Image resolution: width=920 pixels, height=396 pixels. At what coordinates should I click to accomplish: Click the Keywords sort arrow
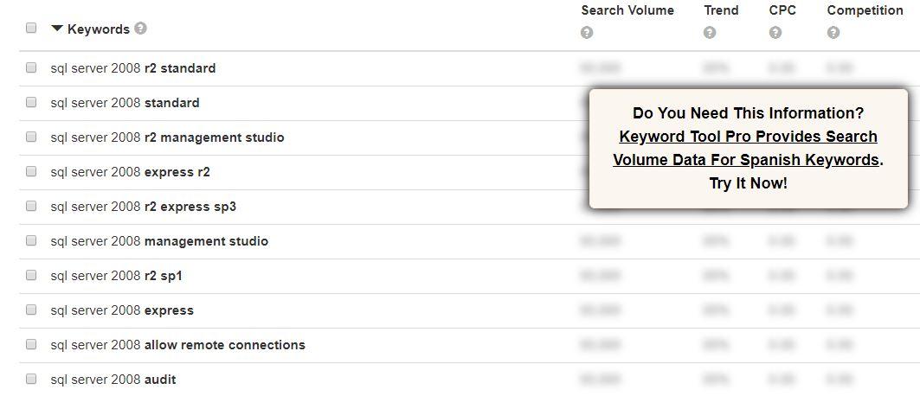(57, 29)
